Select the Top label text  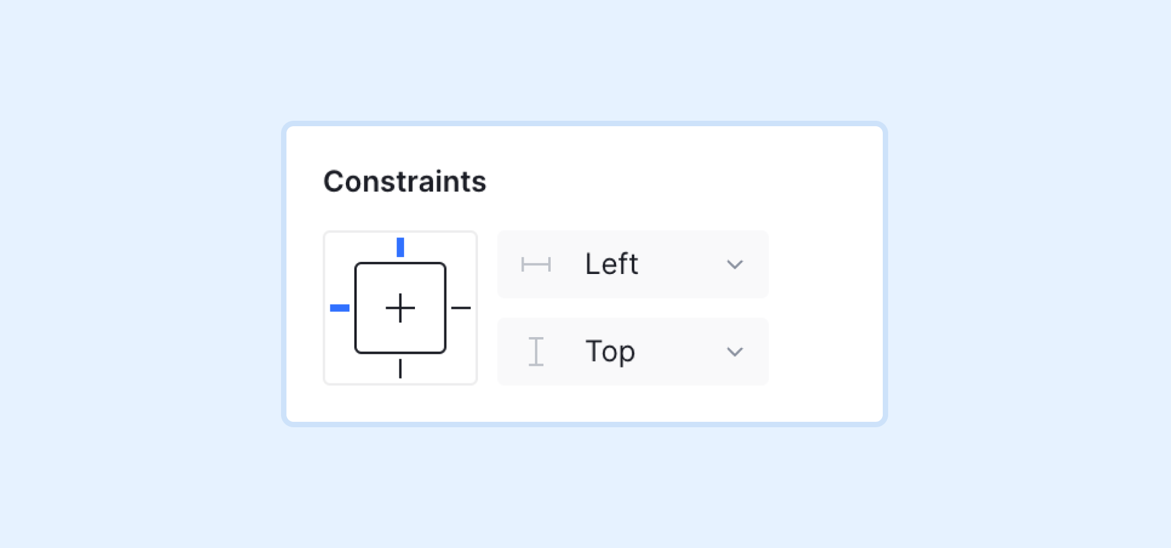(610, 352)
